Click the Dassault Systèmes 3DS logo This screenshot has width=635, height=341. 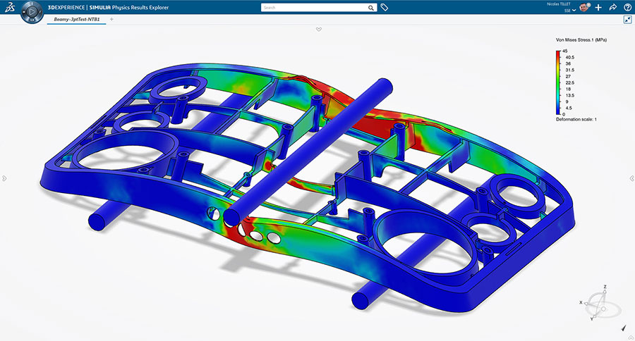click(x=10, y=8)
